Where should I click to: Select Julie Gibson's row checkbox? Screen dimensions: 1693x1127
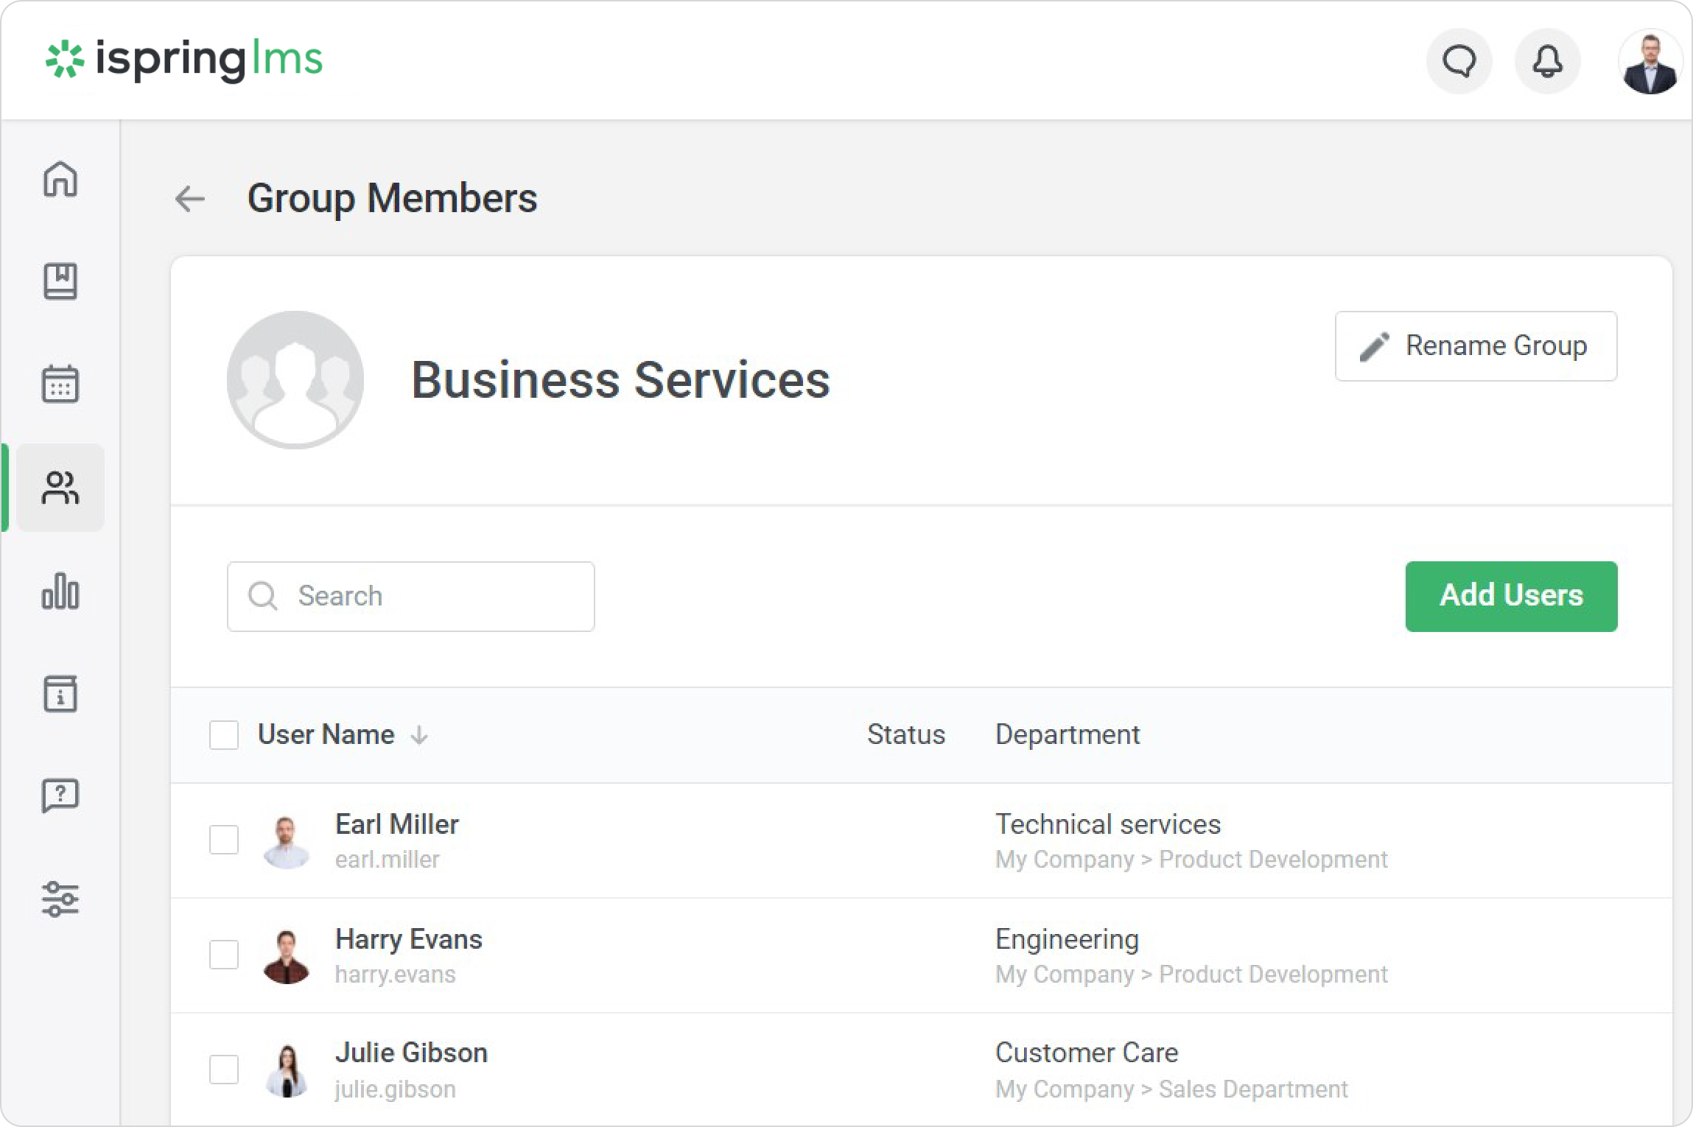224,1070
